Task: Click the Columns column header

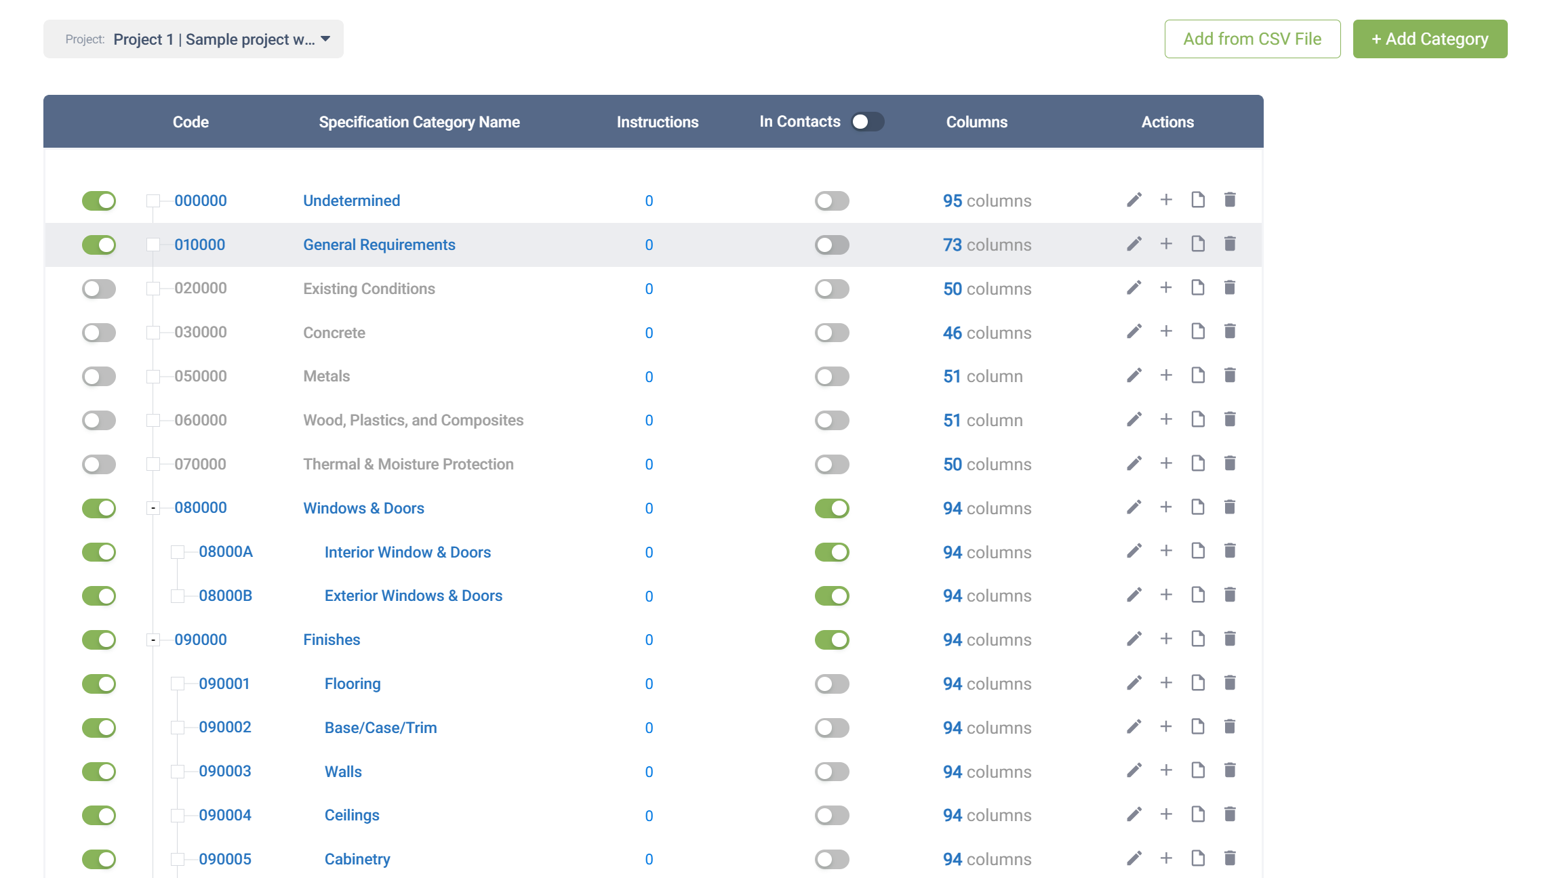Action: tap(977, 122)
